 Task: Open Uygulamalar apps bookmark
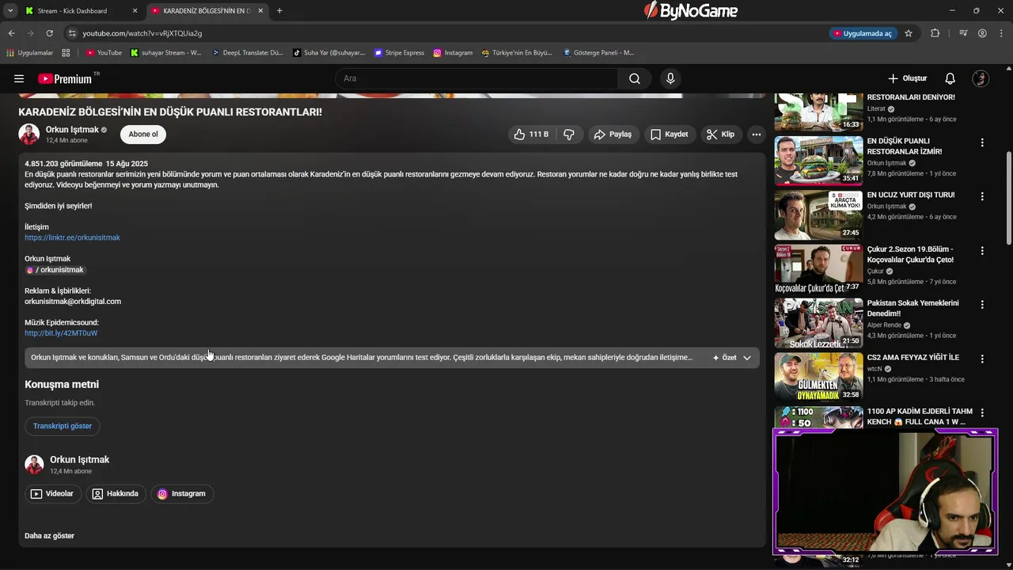(30, 53)
